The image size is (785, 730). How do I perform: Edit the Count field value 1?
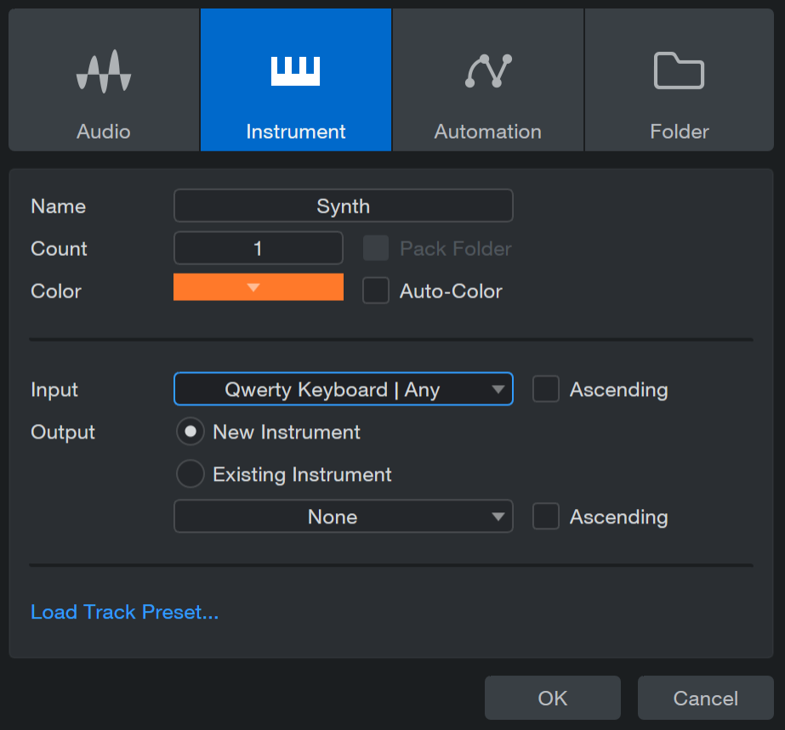coord(259,248)
